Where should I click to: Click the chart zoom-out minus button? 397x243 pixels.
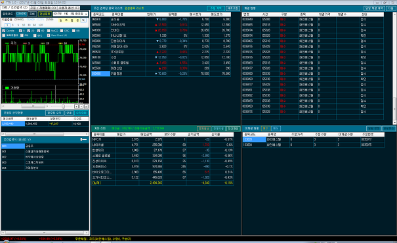[x=81, y=106]
